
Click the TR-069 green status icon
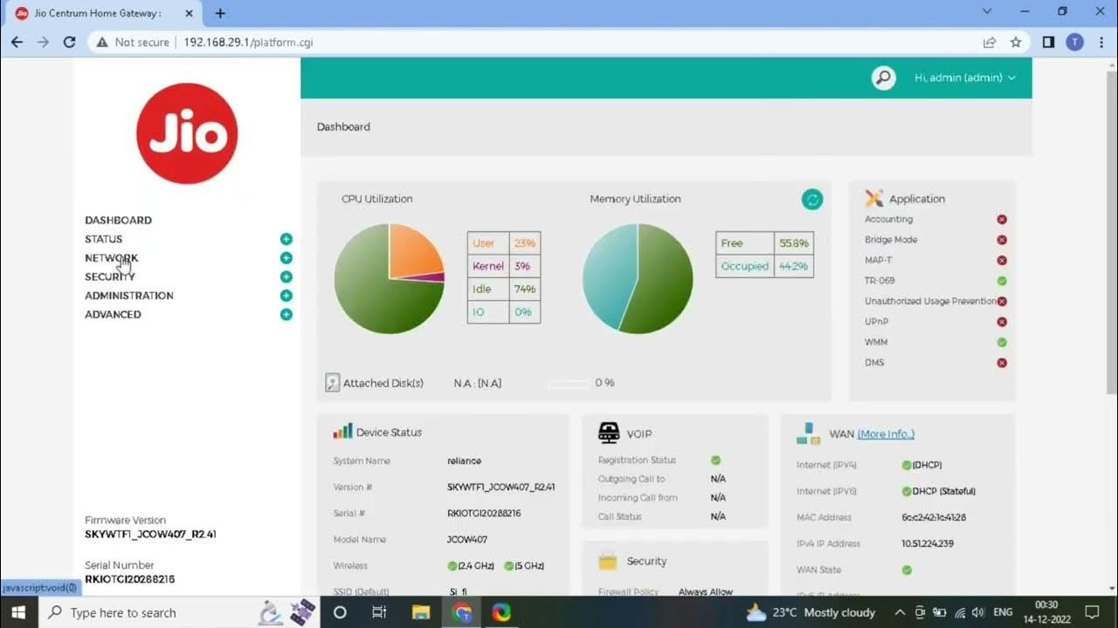[1002, 281]
